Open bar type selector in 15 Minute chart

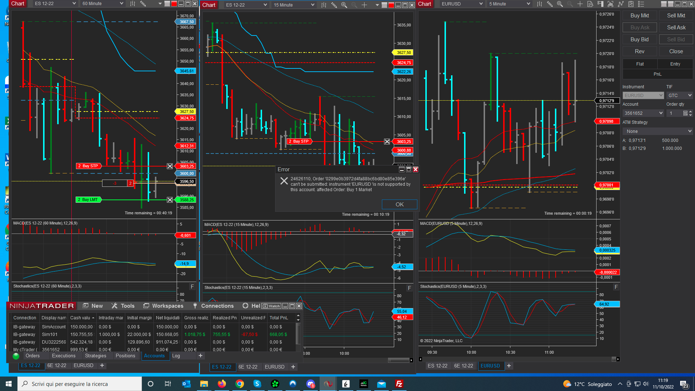point(324,5)
